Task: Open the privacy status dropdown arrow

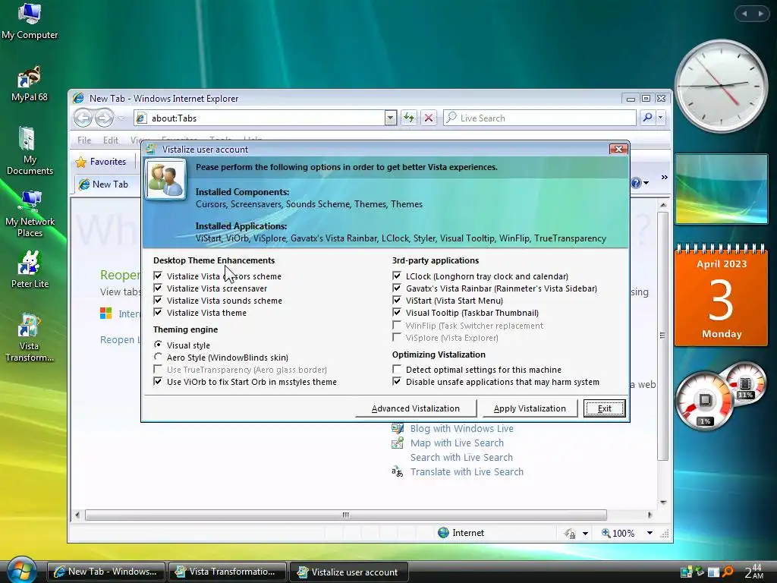Action: coord(585,534)
